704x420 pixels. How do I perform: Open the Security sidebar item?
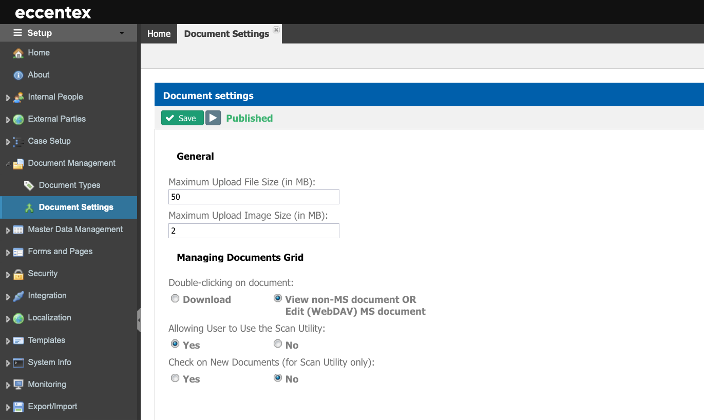click(x=43, y=274)
